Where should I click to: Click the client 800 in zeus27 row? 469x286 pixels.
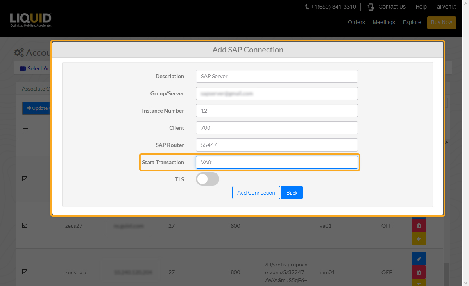[x=236, y=226]
